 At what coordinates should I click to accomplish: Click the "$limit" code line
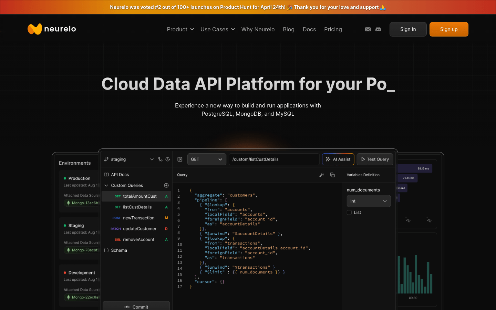(242, 272)
